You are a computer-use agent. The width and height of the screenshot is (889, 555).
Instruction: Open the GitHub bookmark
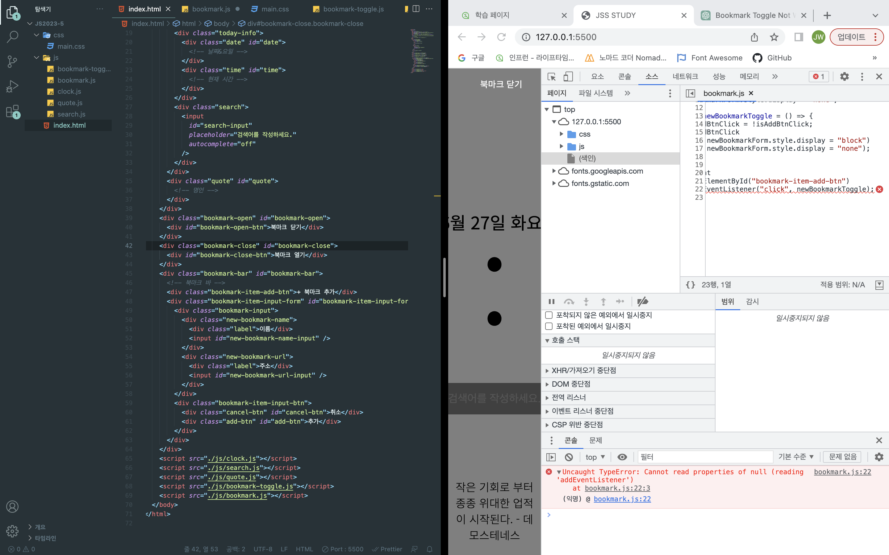tap(772, 58)
